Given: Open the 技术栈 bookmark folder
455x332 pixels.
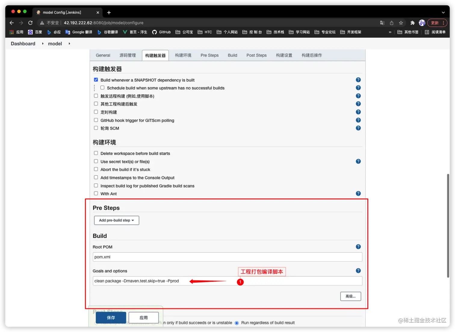Looking at the screenshot, I should click(x=275, y=32).
